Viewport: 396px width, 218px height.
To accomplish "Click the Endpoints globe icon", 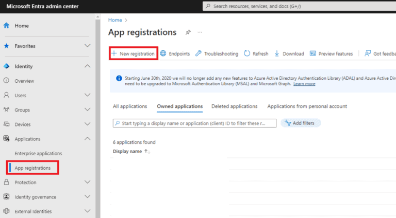I will [x=163, y=53].
